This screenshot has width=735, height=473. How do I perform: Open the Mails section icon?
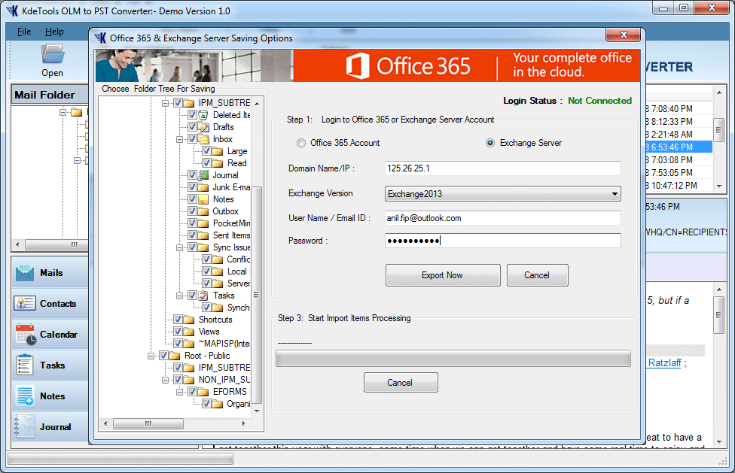pyautogui.click(x=25, y=273)
